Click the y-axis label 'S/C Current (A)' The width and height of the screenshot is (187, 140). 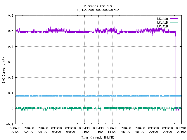click(4, 70)
